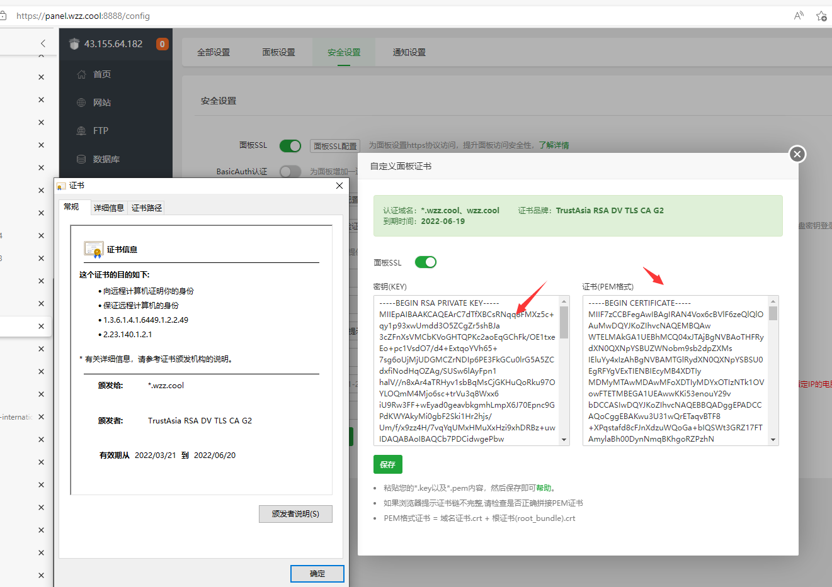Viewport: 832px width, 587px height.
Task: Select the 首页 menu item
Action: [x=102, y=74]
